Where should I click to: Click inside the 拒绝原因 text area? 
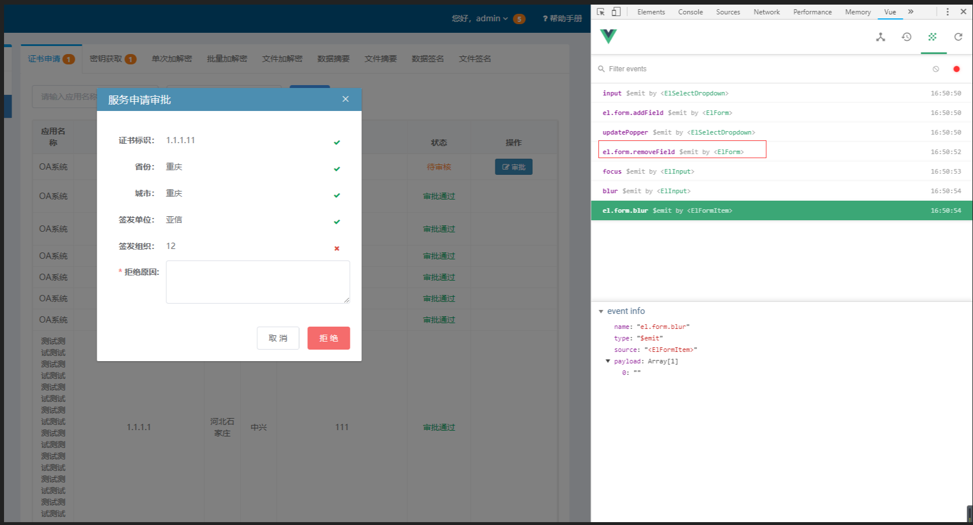tap(257, 282)
